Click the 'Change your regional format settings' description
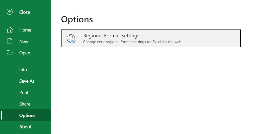 (132, 42)
